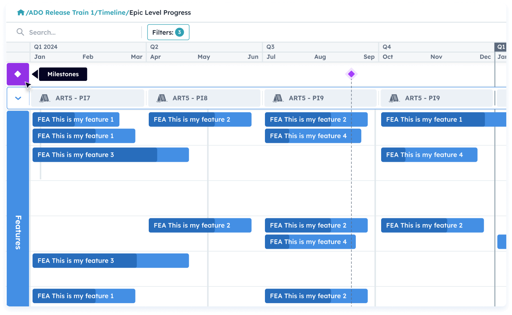
Task: Go to home via the house icon
Action: tap(21, 13)
